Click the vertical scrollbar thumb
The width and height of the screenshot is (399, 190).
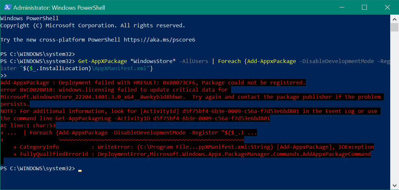point(394,28)
